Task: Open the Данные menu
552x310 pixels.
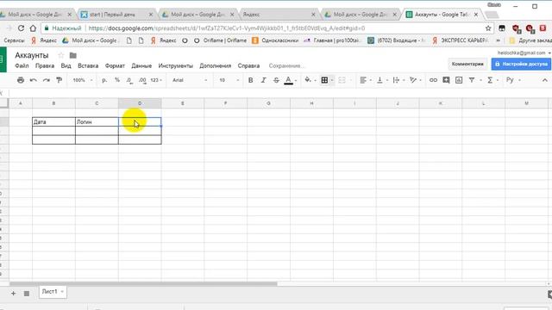Action: click(x=141, y=65)
